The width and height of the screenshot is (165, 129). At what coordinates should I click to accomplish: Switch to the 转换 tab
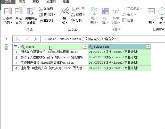[36, 2]
